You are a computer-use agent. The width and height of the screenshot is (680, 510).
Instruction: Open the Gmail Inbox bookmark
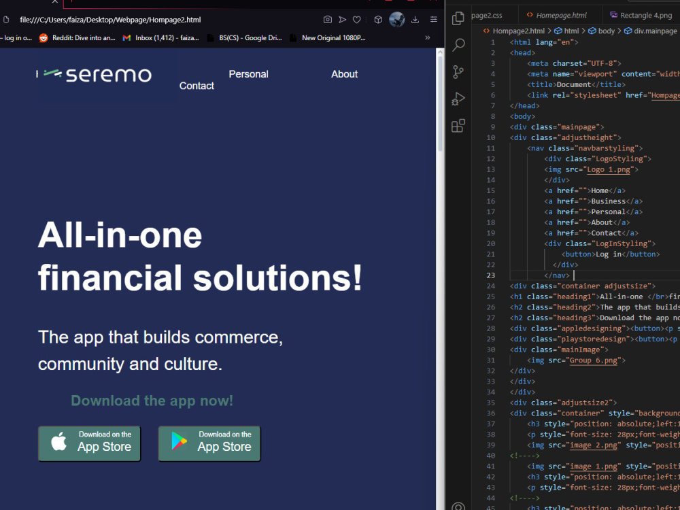click(160, 37)
